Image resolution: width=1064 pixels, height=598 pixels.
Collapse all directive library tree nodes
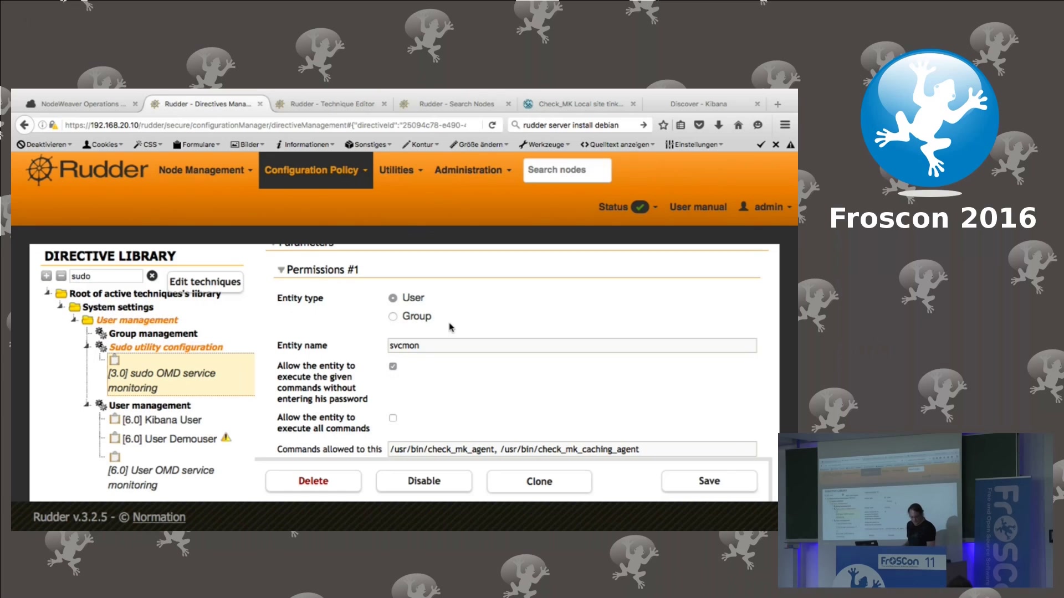[x=62, y=276]
